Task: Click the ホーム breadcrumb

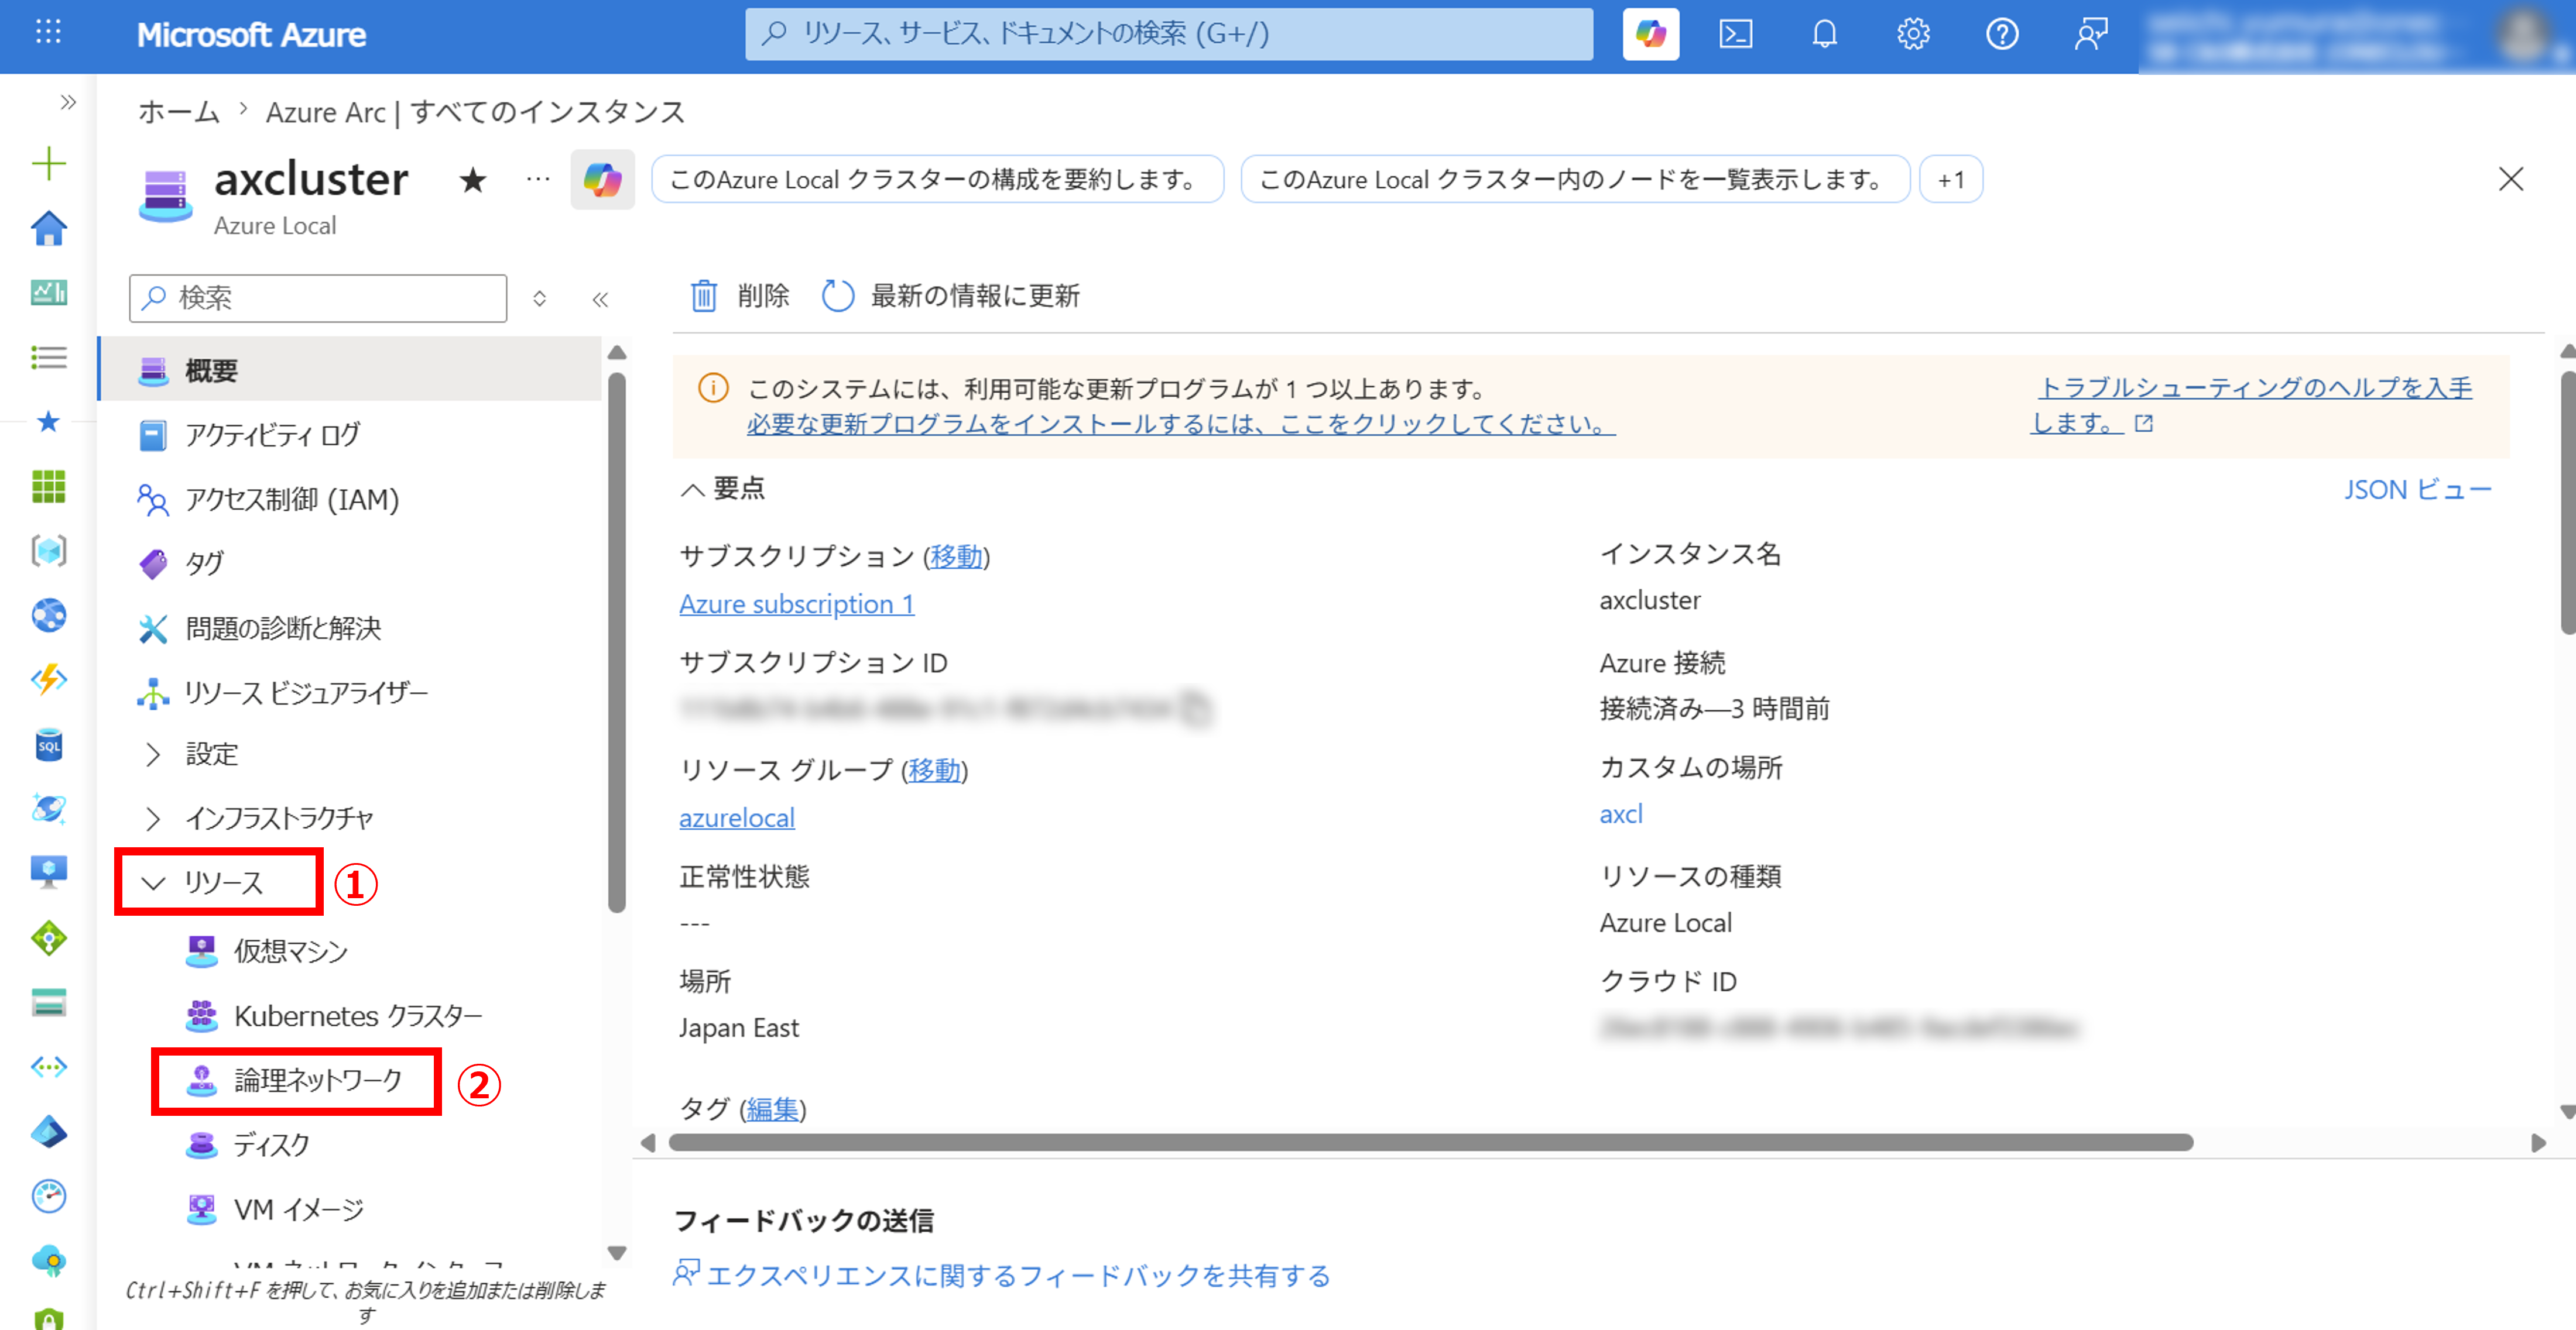Action: (178, 112)
